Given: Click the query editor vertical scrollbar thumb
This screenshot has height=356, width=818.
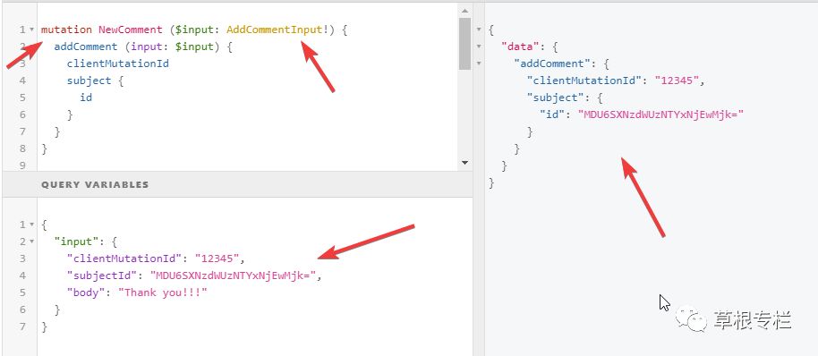Looking at the screenshot, I should click(464, 44).
